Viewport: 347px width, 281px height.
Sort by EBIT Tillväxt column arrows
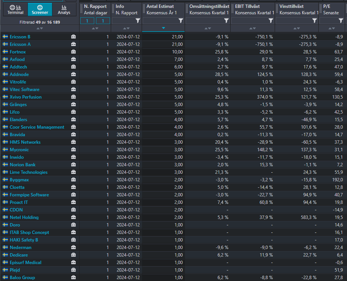(252, 29)
